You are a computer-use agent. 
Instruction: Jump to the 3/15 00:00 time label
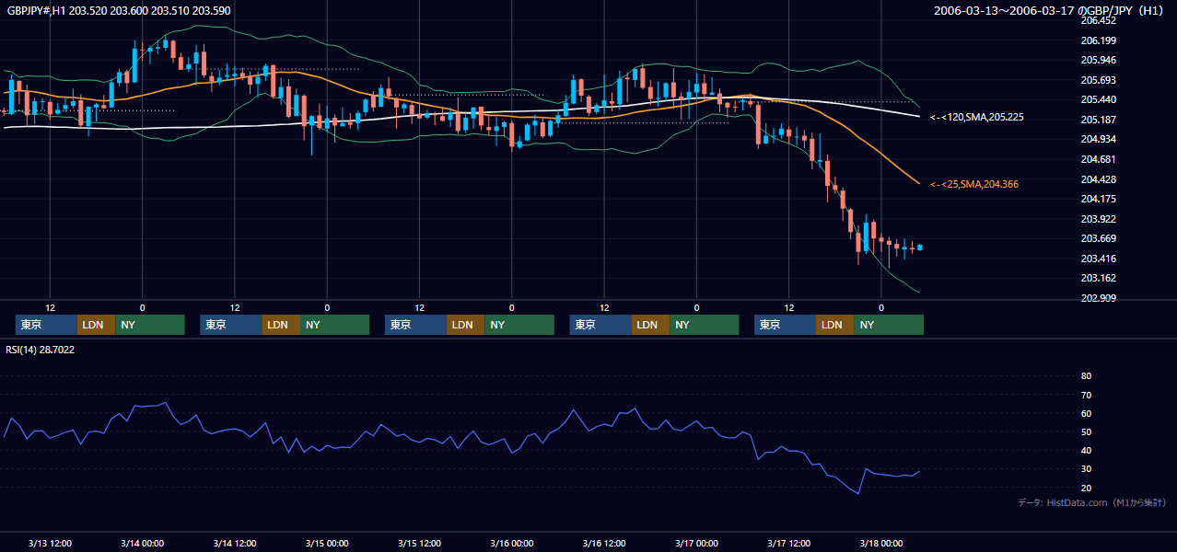(x=327, y=543)
